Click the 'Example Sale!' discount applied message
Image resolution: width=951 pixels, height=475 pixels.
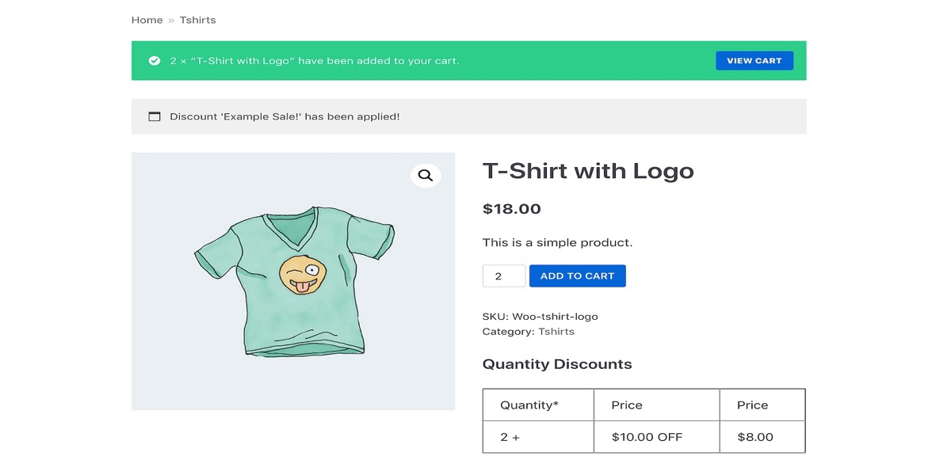[x=285, y=116]
